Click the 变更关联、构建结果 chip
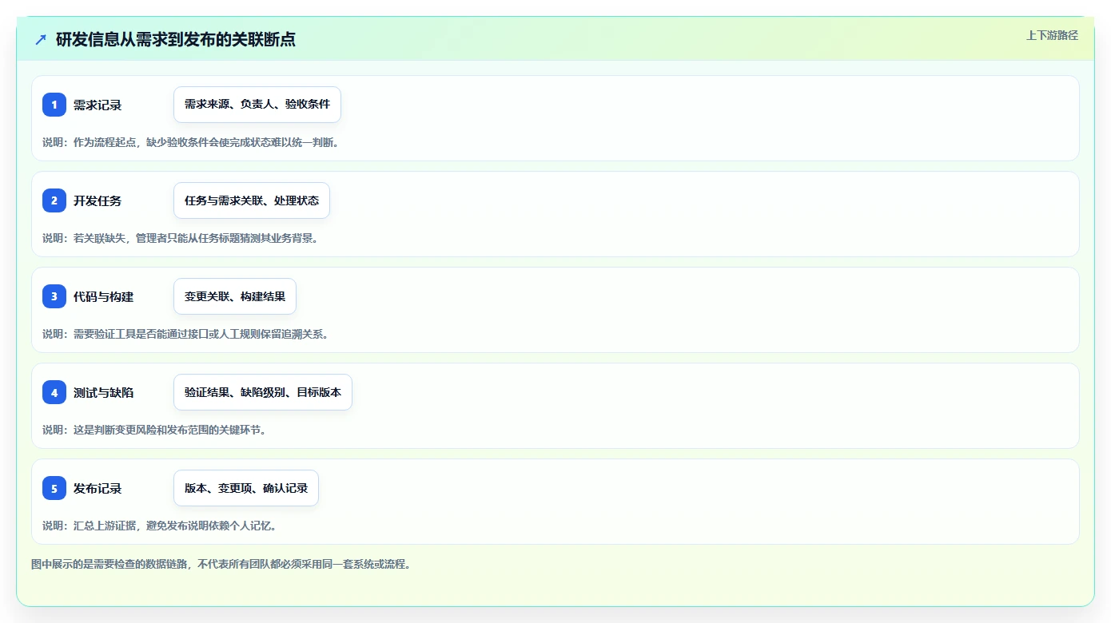The width and height of the screenshot is (1111, 623). click(235, 296)
